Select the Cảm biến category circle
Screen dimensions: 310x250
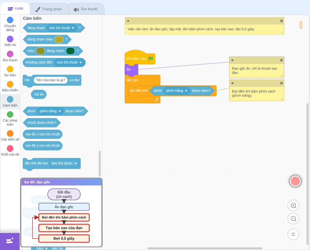[10, 99]
